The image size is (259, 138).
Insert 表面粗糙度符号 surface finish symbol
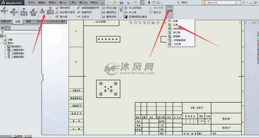pyautogui.click(x=88, y=8)
